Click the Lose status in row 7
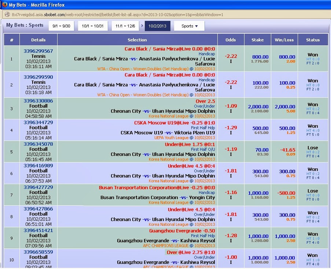331x269 pixels. (313, 191)
